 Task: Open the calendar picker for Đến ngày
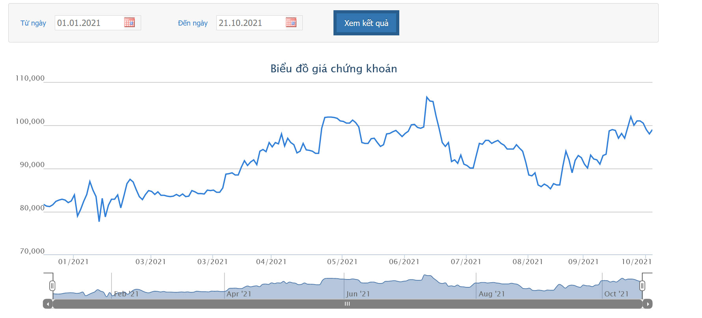click(x=291, y=22)
